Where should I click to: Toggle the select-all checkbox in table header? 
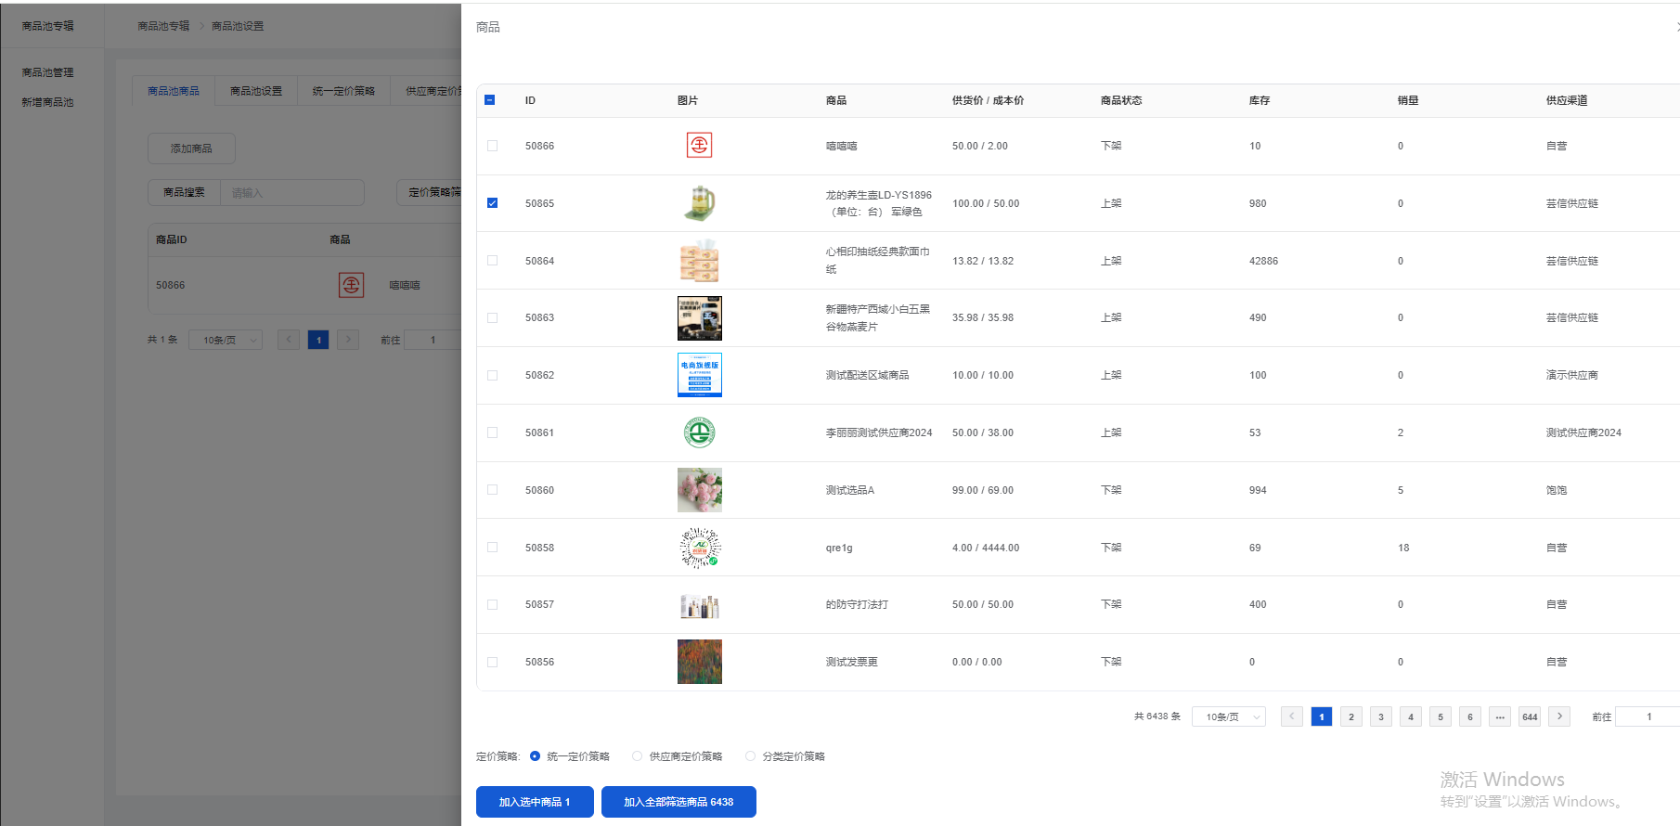pos(490,100)
